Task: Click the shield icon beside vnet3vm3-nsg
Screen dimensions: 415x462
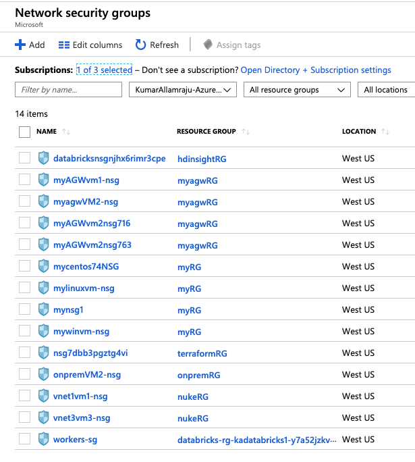Action: 44,417
